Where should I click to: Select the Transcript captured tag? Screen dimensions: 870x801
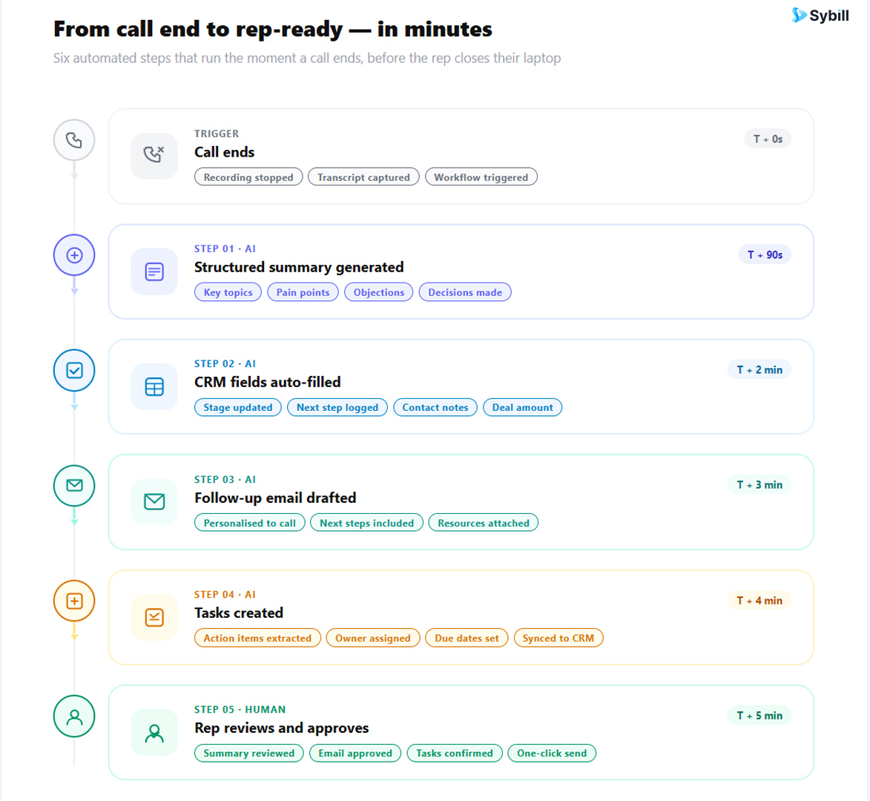tap(363, 177)
